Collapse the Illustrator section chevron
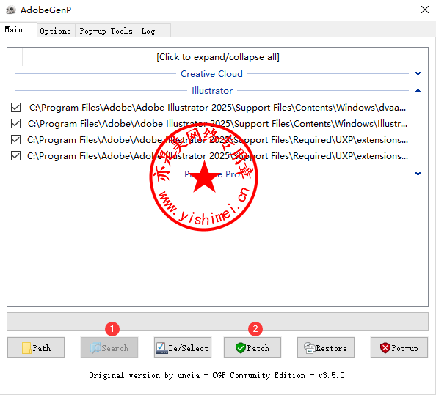 pyautogui.click(x=418, y=91)
